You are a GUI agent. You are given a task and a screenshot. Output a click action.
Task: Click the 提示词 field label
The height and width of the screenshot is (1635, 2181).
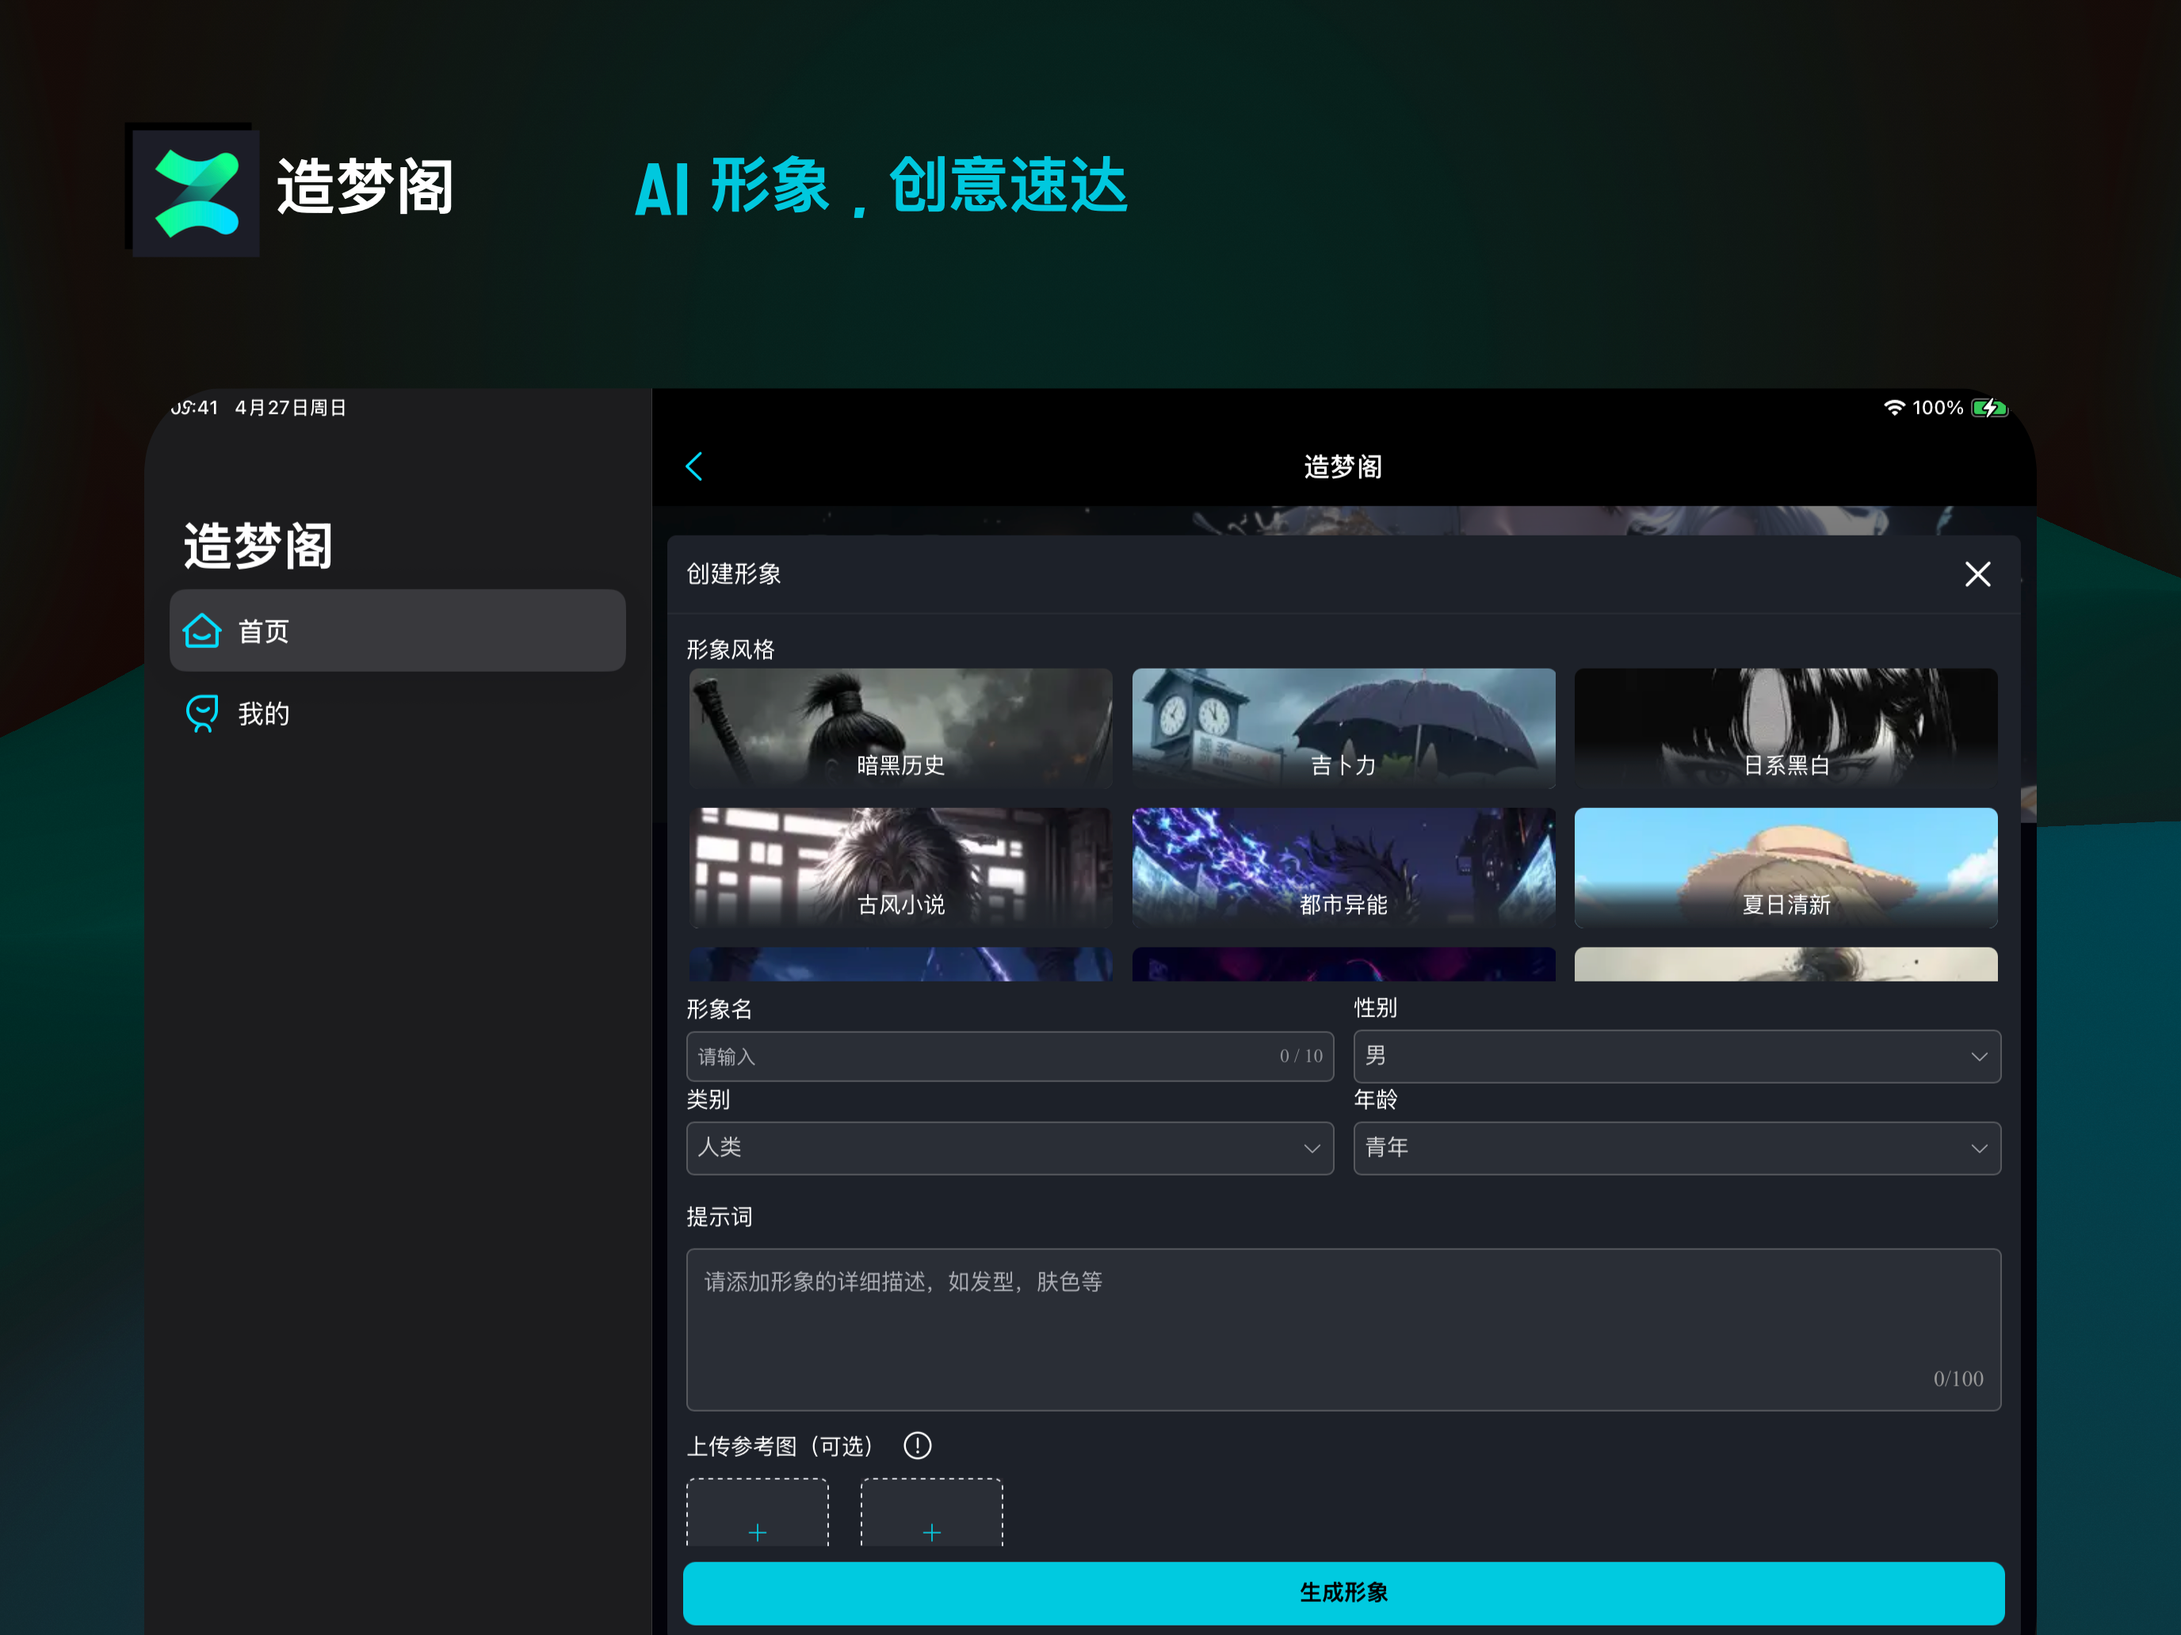719,1216
